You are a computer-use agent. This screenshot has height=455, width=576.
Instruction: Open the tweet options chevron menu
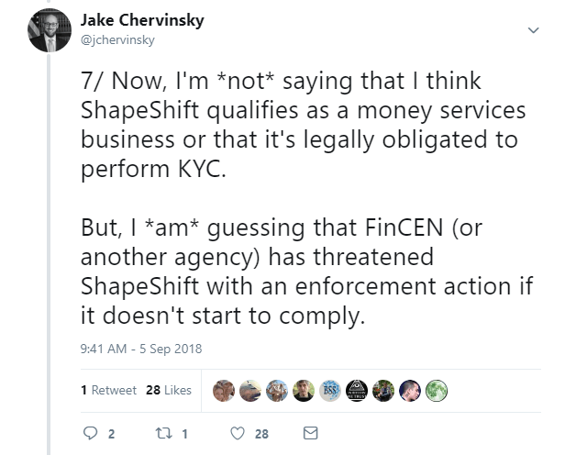click(x=532, y=31)
